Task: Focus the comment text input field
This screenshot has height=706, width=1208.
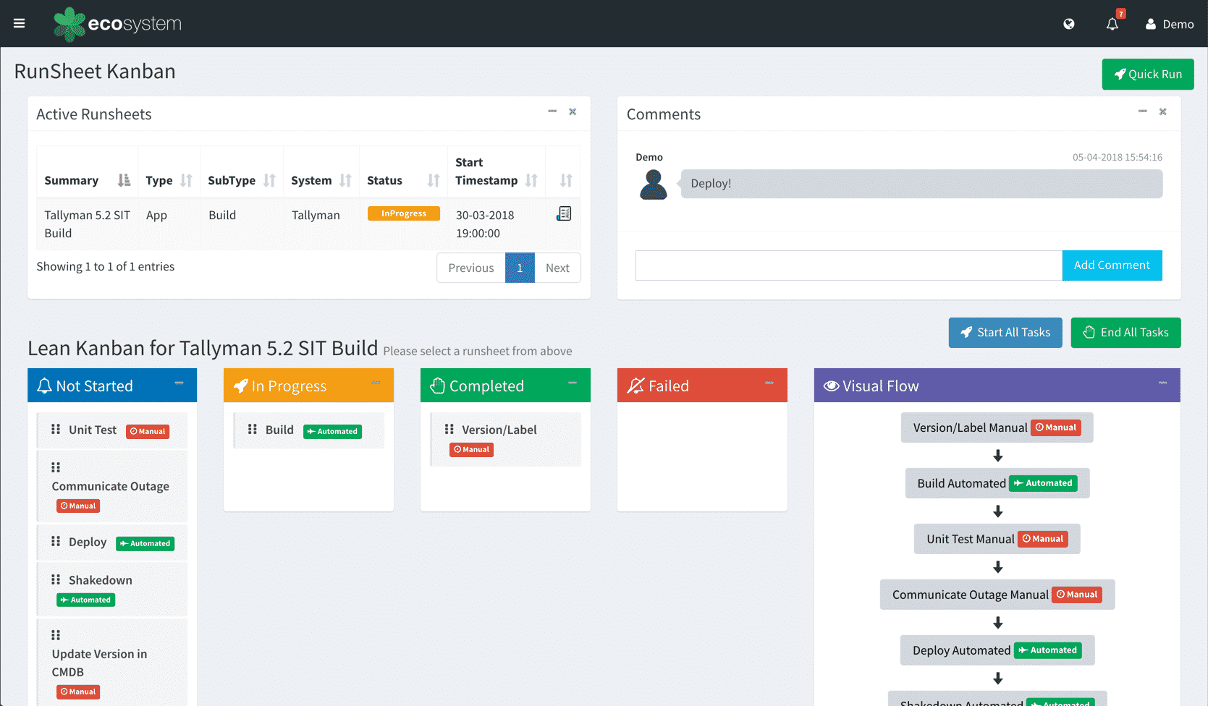Action: [848, 265]
